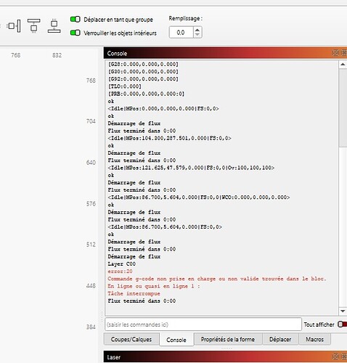This screenshot has height=363, width=347.
Task: Undock the Laser panel with float icon
Action: (335, 356)
